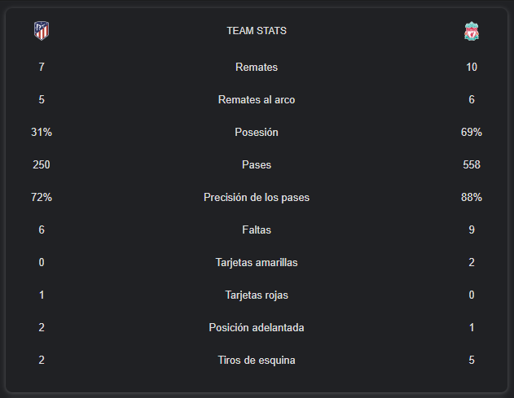
Task: Click the 558 passes value
Action: (x=472, y=164)
